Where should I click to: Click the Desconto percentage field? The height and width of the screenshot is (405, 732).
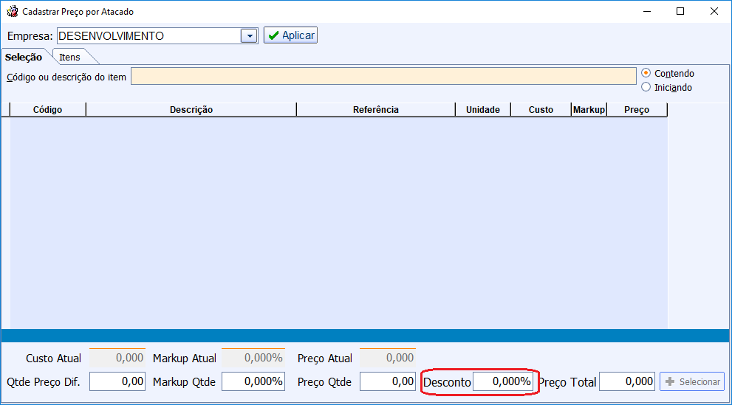click(502, 381)
